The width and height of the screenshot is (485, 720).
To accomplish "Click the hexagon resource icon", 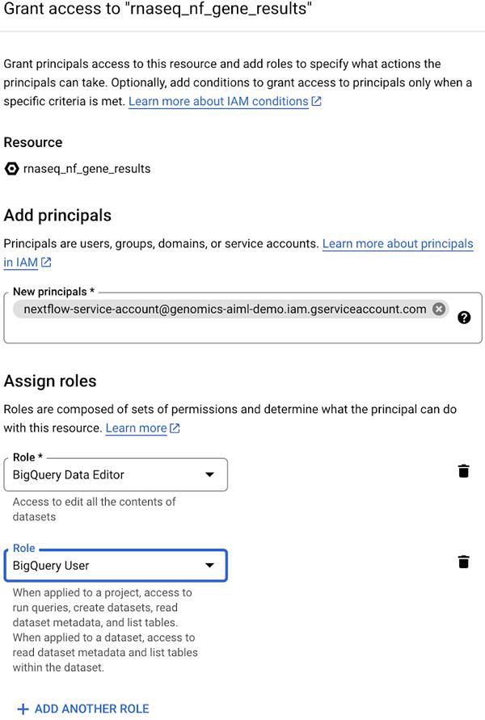I will pyautogui.click(x=11, y=169).
